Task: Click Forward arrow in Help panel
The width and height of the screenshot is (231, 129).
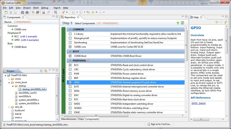Action: click(x=221, y=22)
